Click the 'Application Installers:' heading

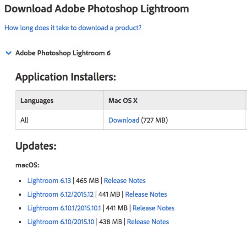tap(66, 77)
